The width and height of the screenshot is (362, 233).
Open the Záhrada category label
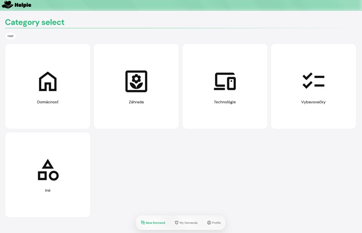[x=136, y=102]
